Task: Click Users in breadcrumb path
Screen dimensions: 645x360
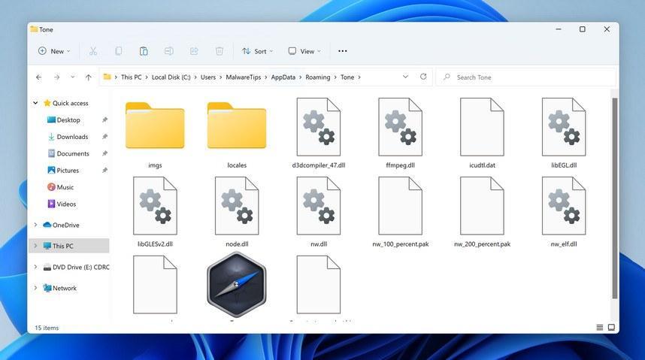Action: click(x=208, y=77)
